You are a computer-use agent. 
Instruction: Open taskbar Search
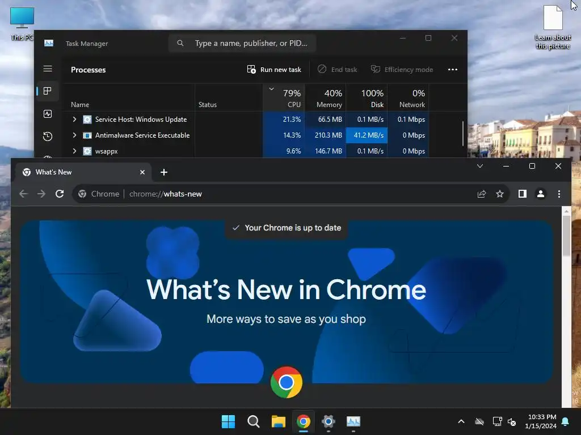[x=254, y=421]
